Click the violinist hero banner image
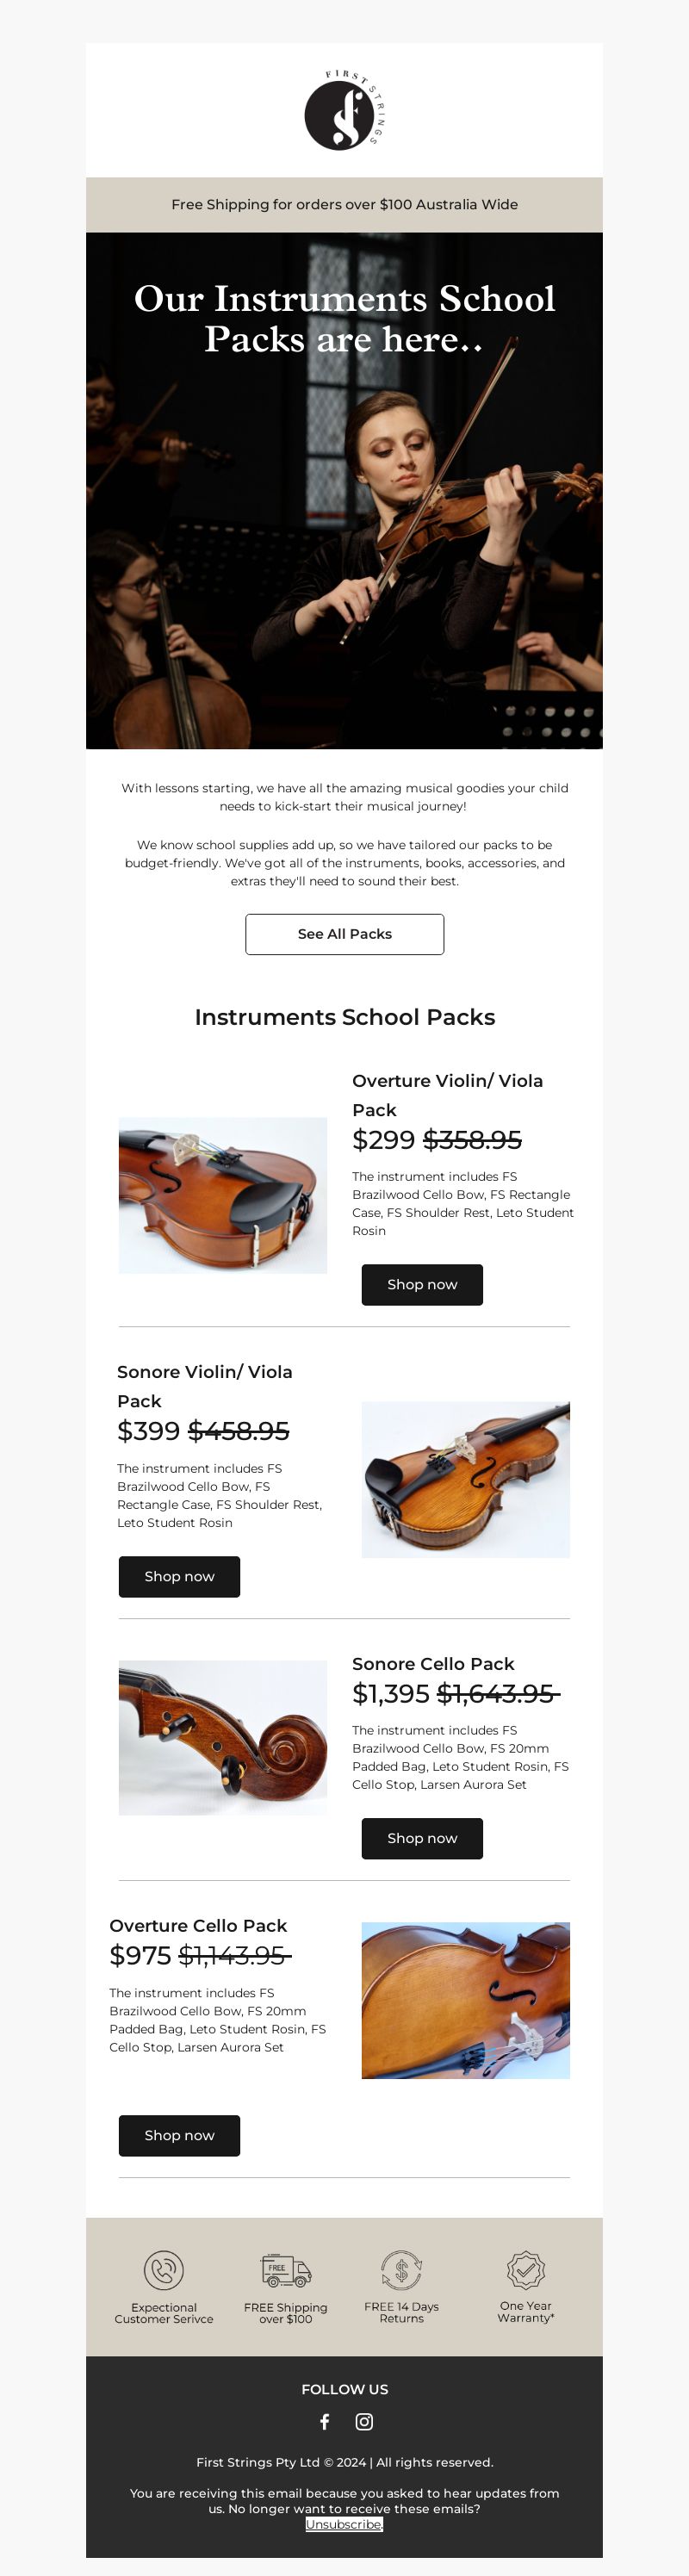This screenshot has width=689, height=2576. [344, 491]
